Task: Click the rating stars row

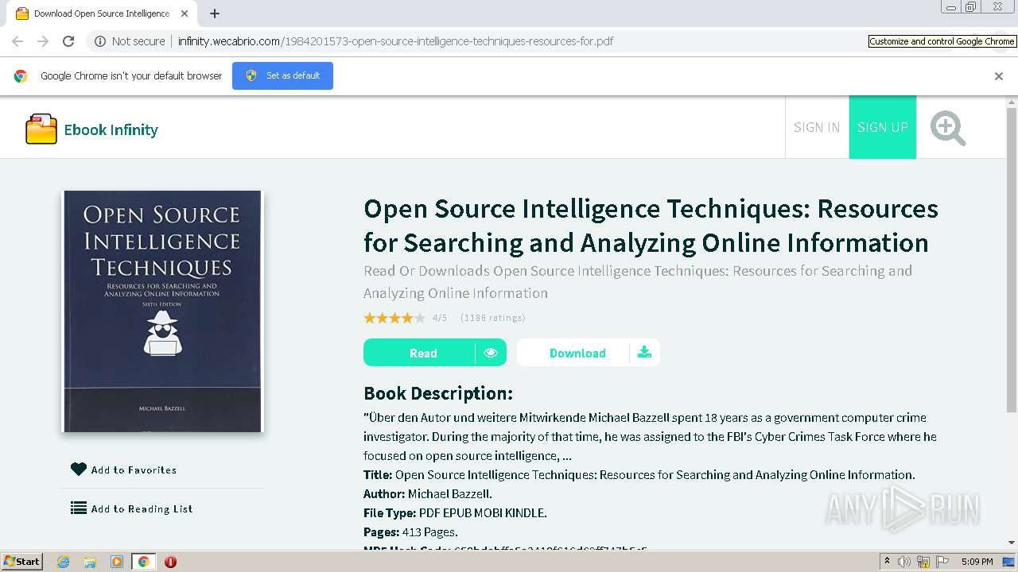Action: (x=394, y=318)
